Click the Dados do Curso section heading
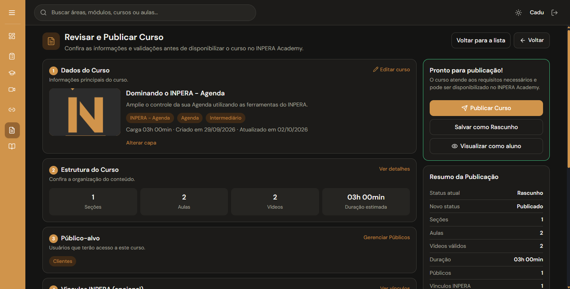This screenshot has height=289, width=570. tap(85, 70)
